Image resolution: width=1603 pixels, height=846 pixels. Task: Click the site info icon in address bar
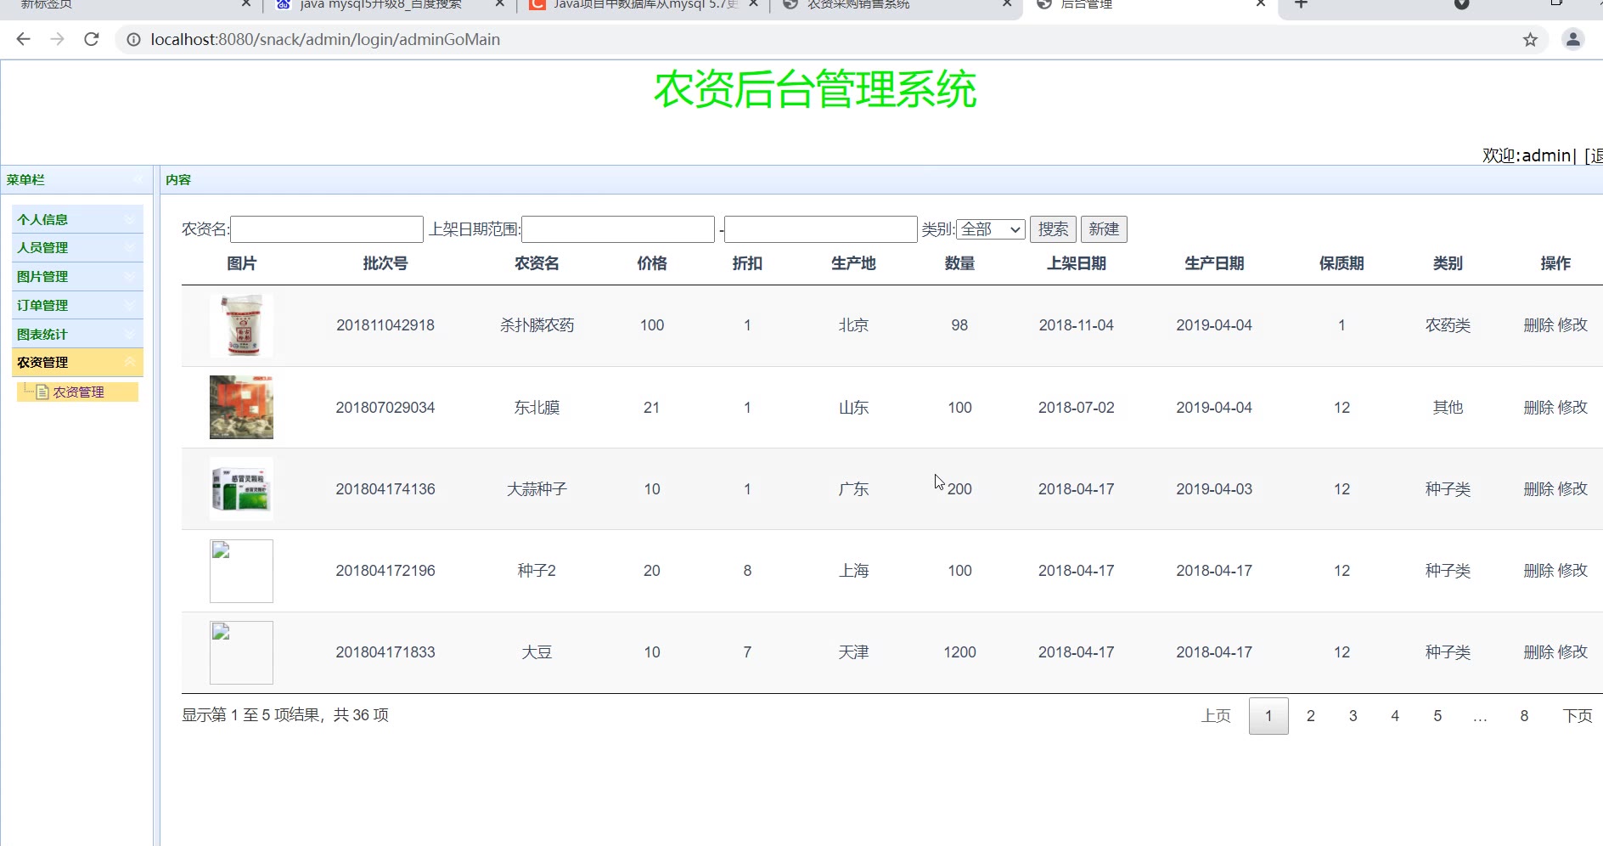coord(133,39)
